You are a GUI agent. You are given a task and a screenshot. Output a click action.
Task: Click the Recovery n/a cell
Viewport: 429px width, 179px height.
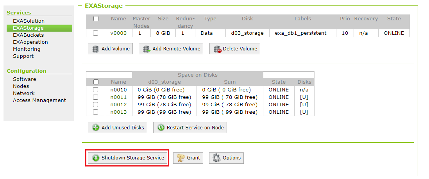click(x=366, y=33)
